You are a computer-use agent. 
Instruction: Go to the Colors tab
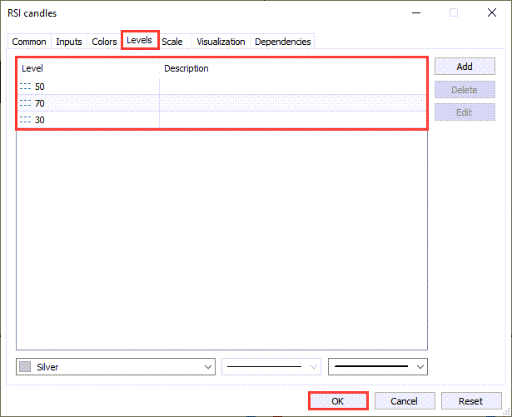pyautogui.click(x=104, y=42)
